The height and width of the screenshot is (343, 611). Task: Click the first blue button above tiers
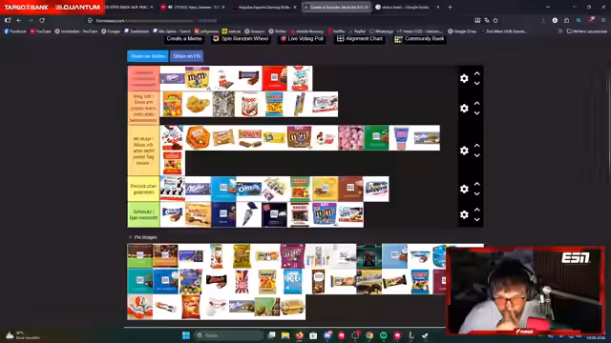[148, 56]
